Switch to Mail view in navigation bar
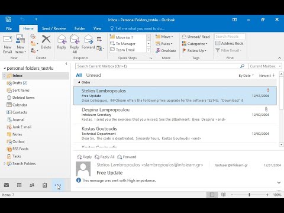 coord(7,185)
